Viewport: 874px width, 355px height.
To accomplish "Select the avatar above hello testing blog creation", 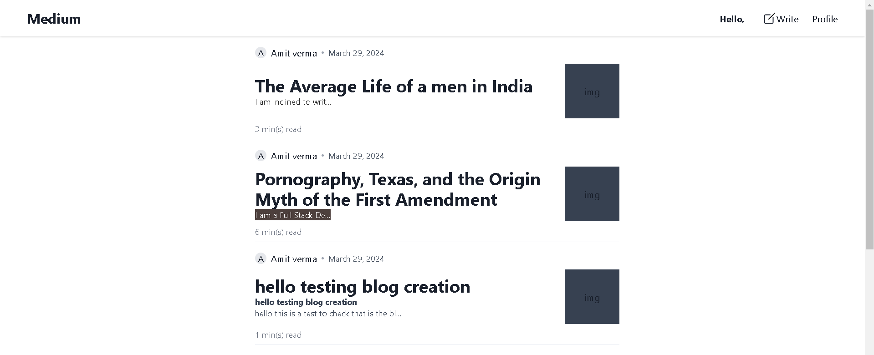I will tap(261, 259).
